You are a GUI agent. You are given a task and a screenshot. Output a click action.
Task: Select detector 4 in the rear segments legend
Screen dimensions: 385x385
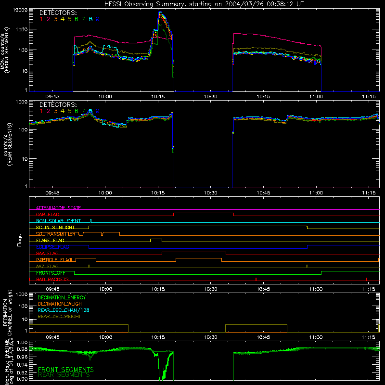click(x=63, y=111)
